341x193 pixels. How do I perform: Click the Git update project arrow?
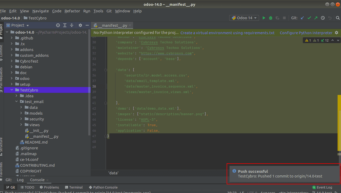click(x=302, y=18)
